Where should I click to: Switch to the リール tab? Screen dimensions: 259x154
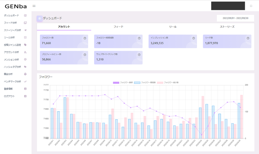coord(173,27)
